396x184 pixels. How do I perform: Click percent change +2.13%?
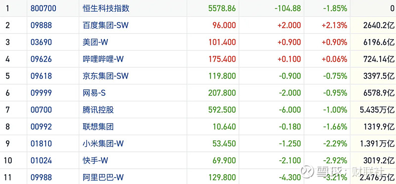335,25
